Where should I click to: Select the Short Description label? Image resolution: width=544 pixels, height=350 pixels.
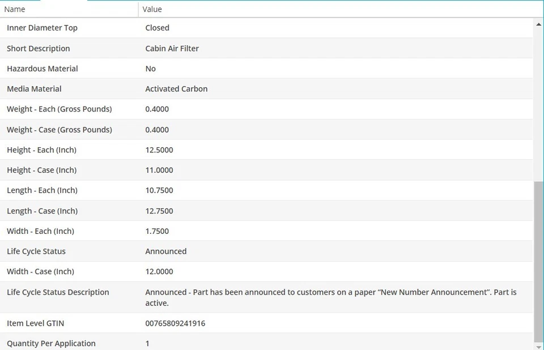pyautogui.click(x=38, y=49)
